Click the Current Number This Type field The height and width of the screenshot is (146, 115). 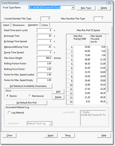[45, 19]
